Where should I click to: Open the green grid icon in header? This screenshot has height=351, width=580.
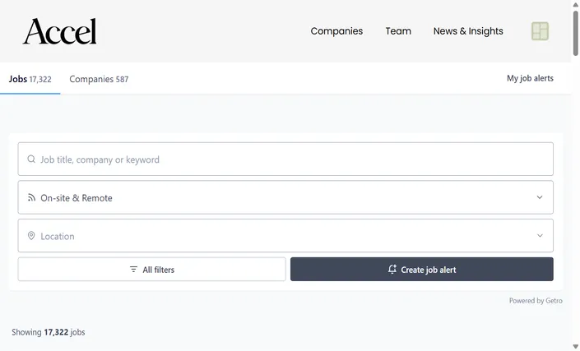[x=540, y=31]
